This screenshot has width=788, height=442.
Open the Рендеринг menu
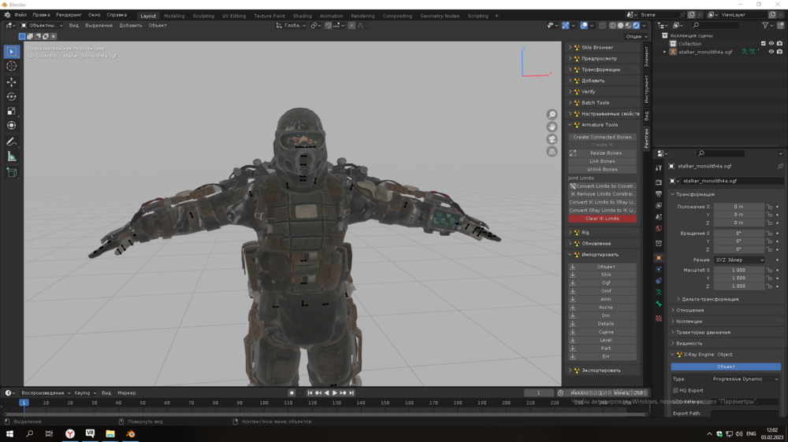tap(69, 15)
